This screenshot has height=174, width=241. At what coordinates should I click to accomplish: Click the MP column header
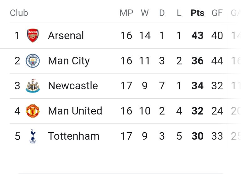(126, 13)
